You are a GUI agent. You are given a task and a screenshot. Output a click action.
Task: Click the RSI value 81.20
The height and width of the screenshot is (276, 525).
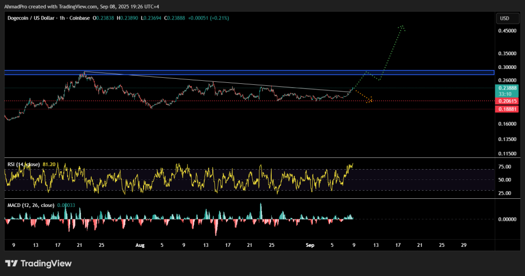pos(50,165)
